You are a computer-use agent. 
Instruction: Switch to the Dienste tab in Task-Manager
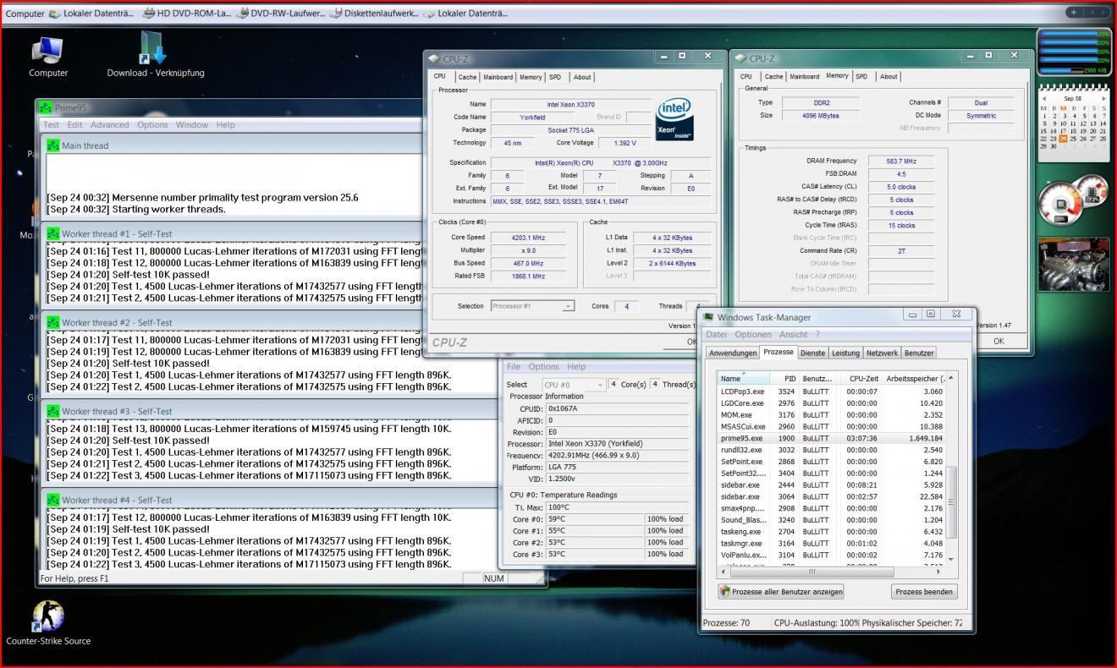812,353
